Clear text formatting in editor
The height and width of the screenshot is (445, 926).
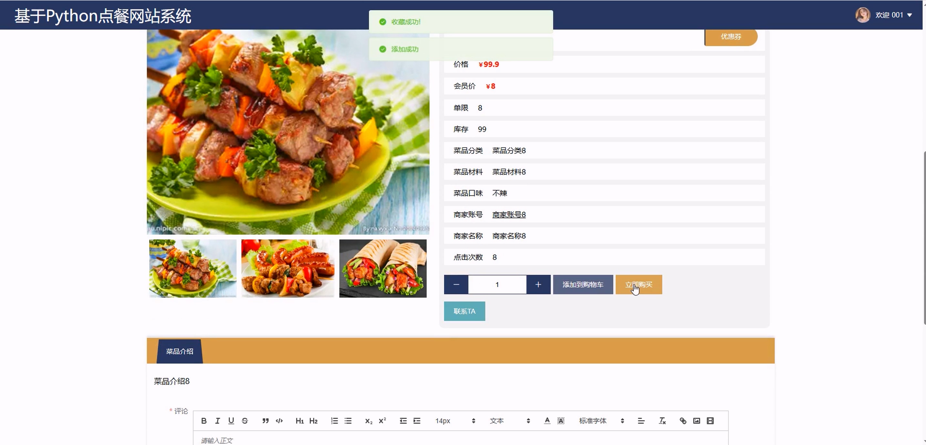coord(662,420)
